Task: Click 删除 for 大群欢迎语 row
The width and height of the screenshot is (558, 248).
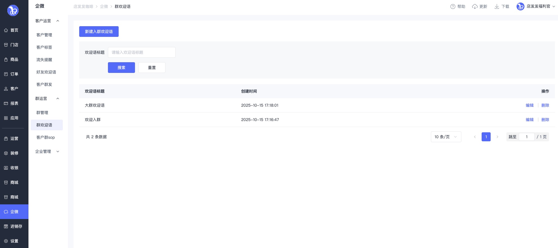Action: click(545, 105)
